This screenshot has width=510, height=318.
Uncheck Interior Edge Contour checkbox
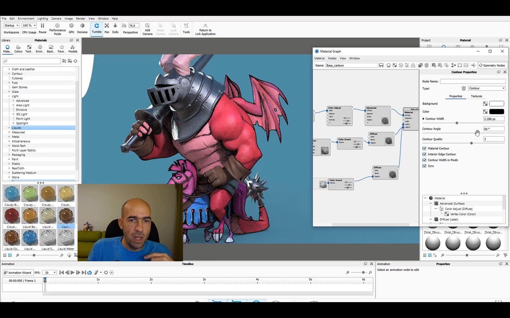coord(424,154)
